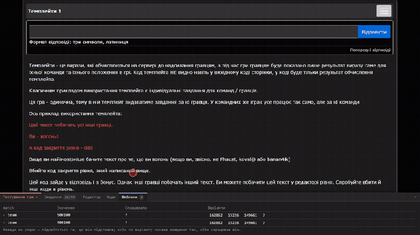
Task: Click the 22/43 badge on Завдання tab
Action: point(70,197)
